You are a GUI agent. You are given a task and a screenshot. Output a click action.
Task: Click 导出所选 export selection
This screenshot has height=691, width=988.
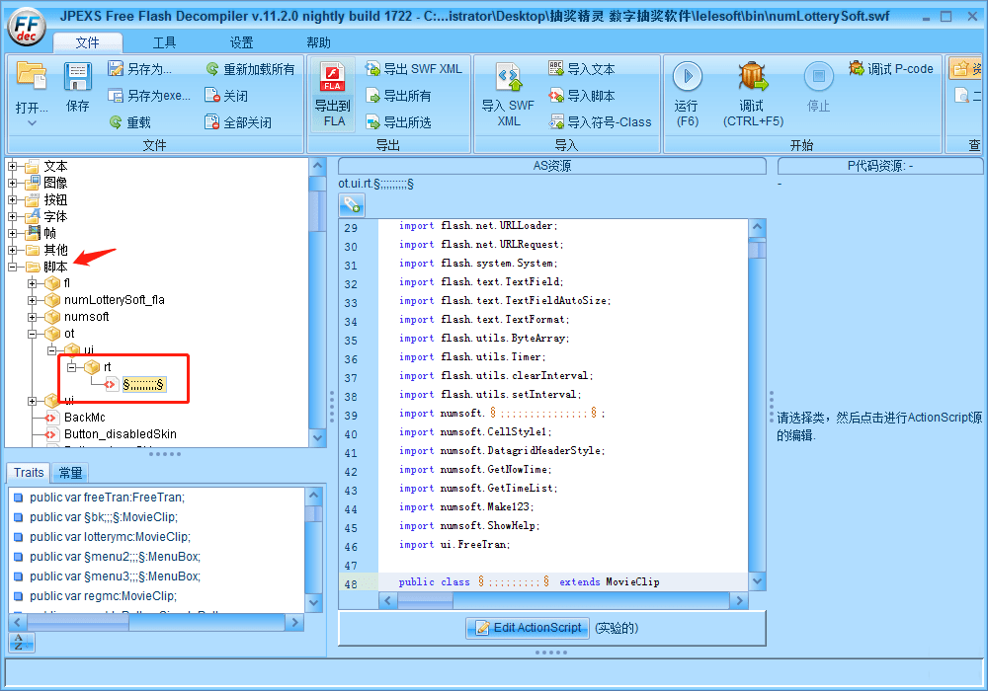click(x=399, y=122)
